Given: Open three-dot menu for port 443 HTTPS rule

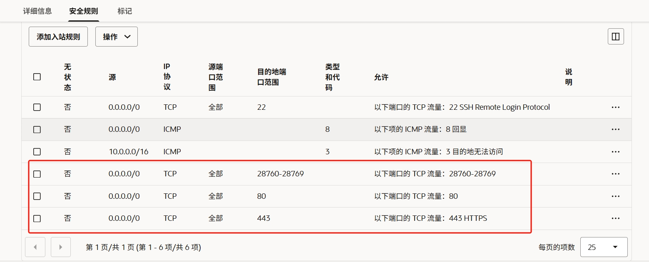Looking at the screenshot, I should pos(616,218).
